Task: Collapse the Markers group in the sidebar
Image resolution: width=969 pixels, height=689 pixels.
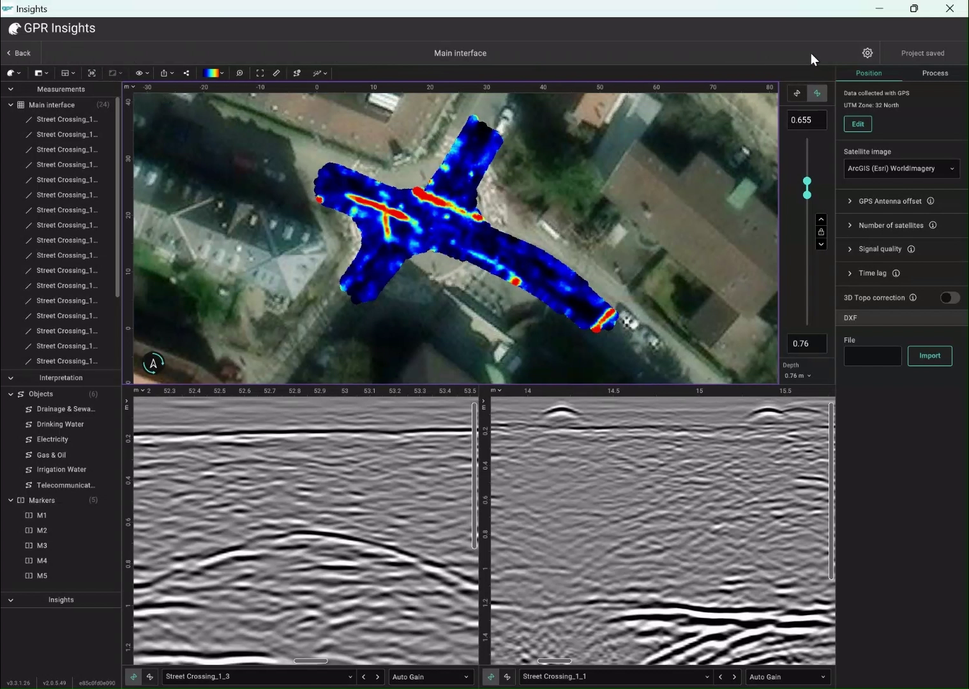Action: (11, 500)
